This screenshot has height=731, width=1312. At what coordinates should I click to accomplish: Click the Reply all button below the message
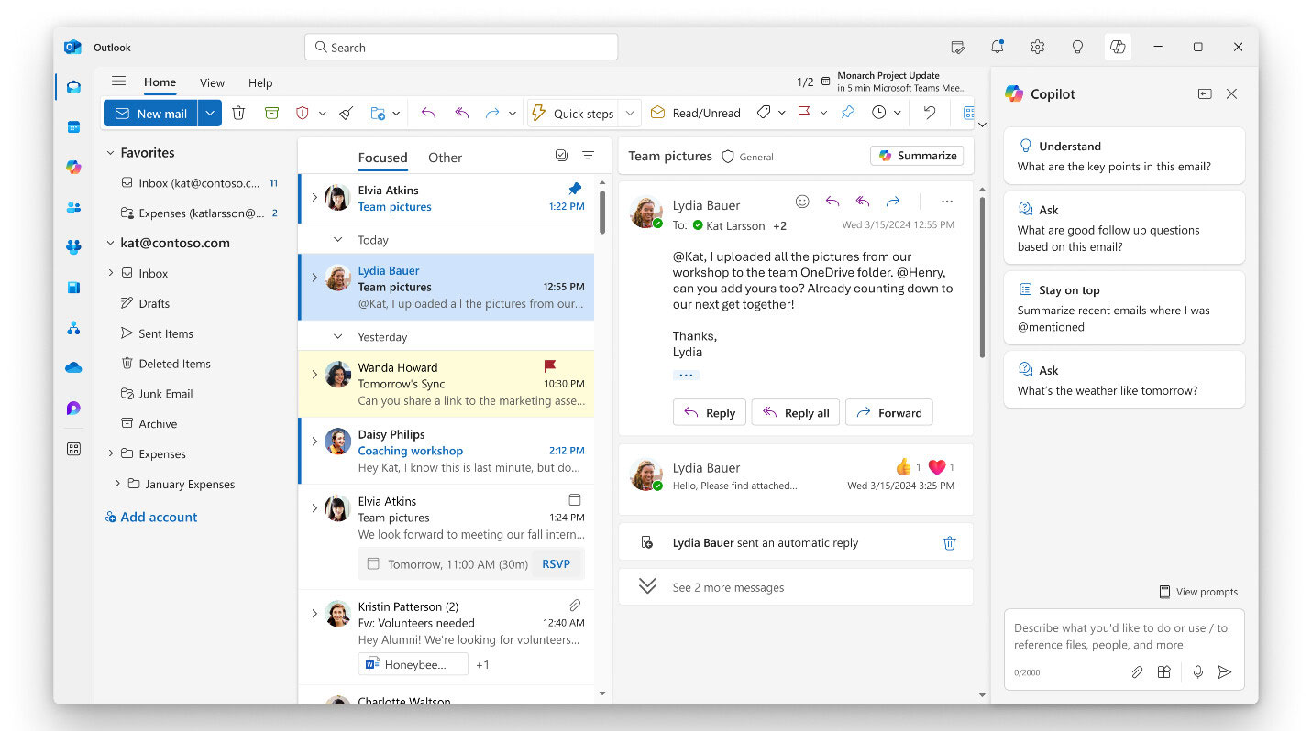[796, 413]
